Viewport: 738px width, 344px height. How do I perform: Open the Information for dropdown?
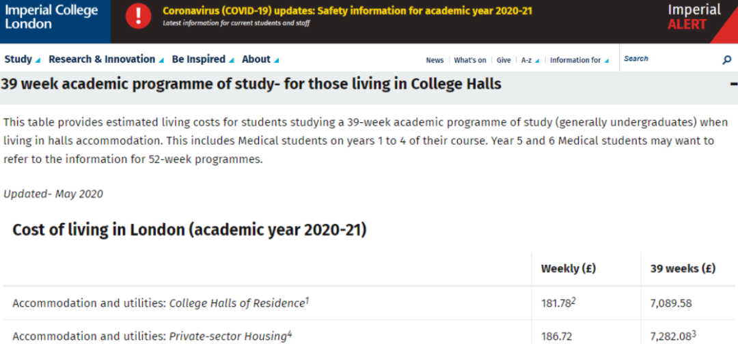click(x=579, y=60)
